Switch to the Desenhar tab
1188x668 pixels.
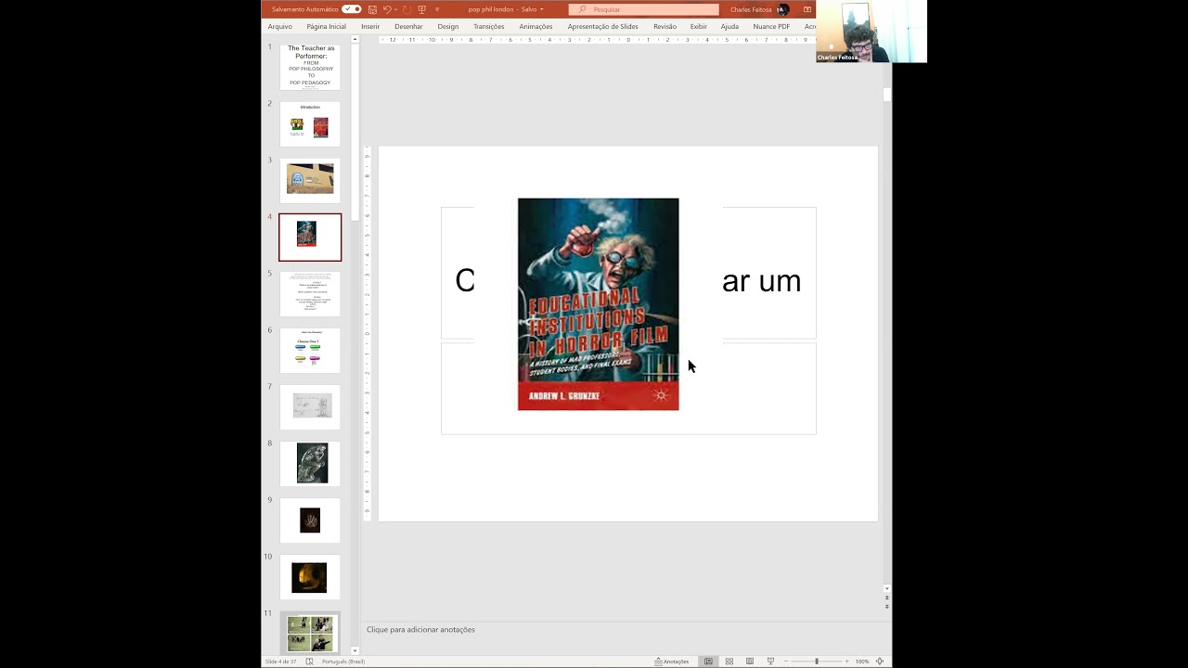[x=408, y=26]
